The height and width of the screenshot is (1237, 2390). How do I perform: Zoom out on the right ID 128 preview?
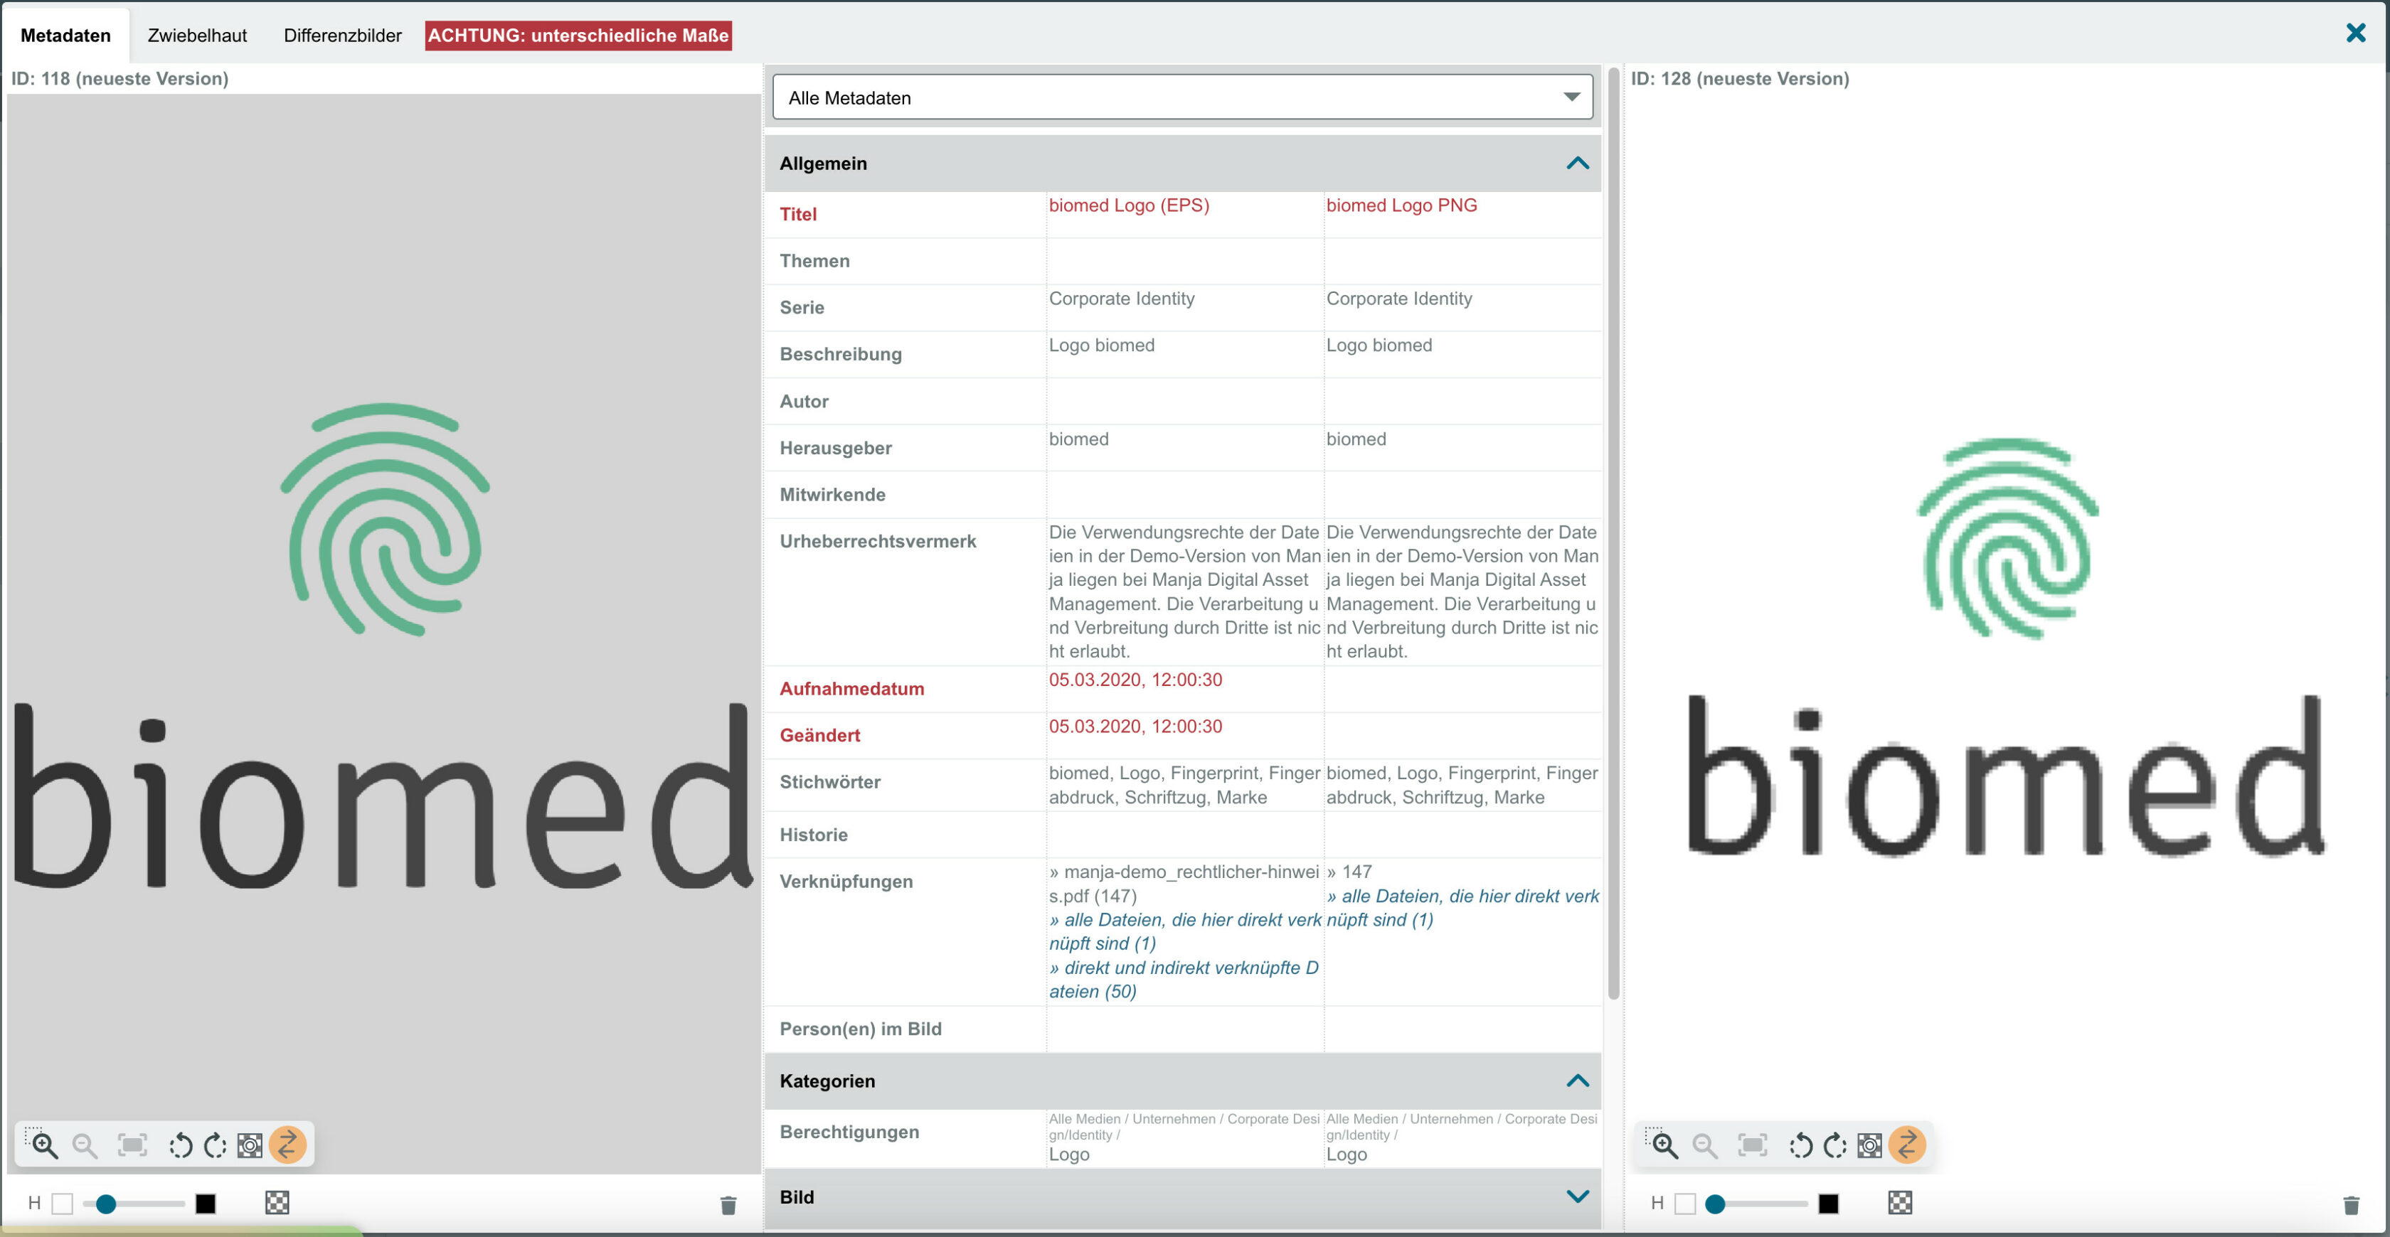pyautogui.click(x=1705, y=1145)
